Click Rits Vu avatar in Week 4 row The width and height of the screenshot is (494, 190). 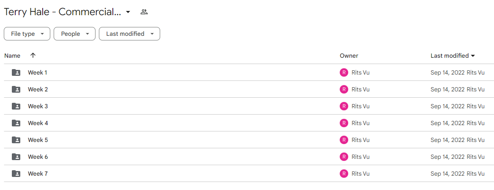344,123
